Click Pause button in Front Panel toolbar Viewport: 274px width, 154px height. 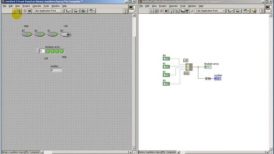(30, 11)
